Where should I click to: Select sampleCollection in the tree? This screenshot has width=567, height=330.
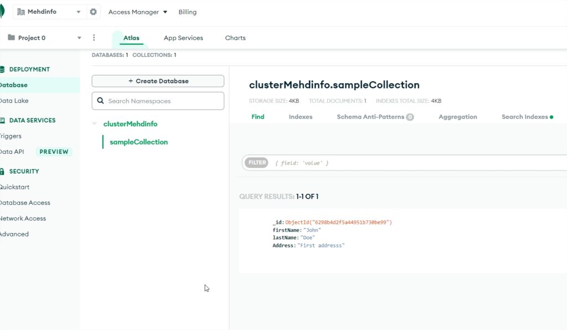[138, 142]
